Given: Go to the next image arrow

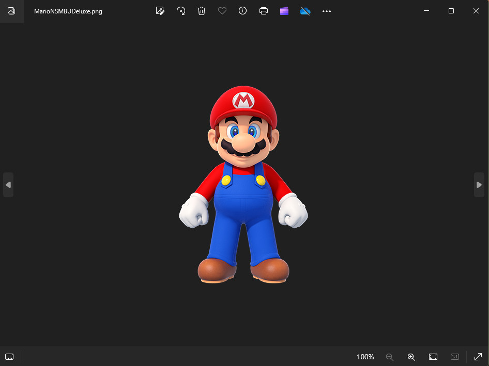Looking at the screenshot, I should (x=479, y=185).
